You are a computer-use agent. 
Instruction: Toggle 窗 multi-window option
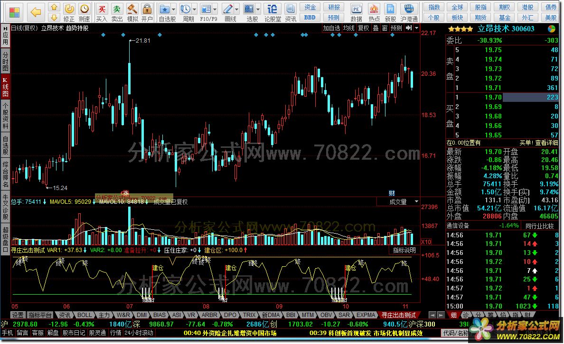(x=385, y=28)
